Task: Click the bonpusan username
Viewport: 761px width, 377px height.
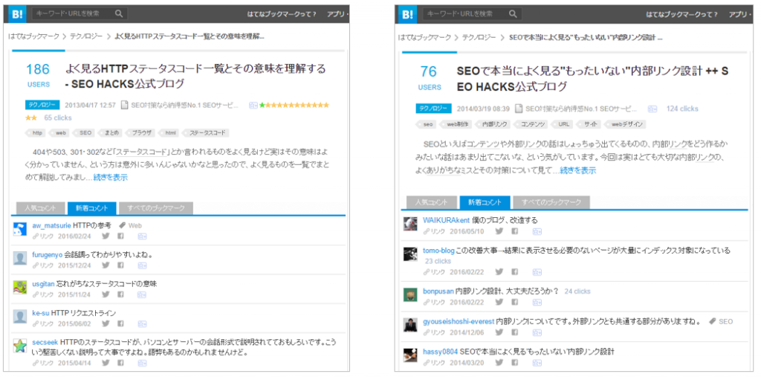Action: coord(438,291)
